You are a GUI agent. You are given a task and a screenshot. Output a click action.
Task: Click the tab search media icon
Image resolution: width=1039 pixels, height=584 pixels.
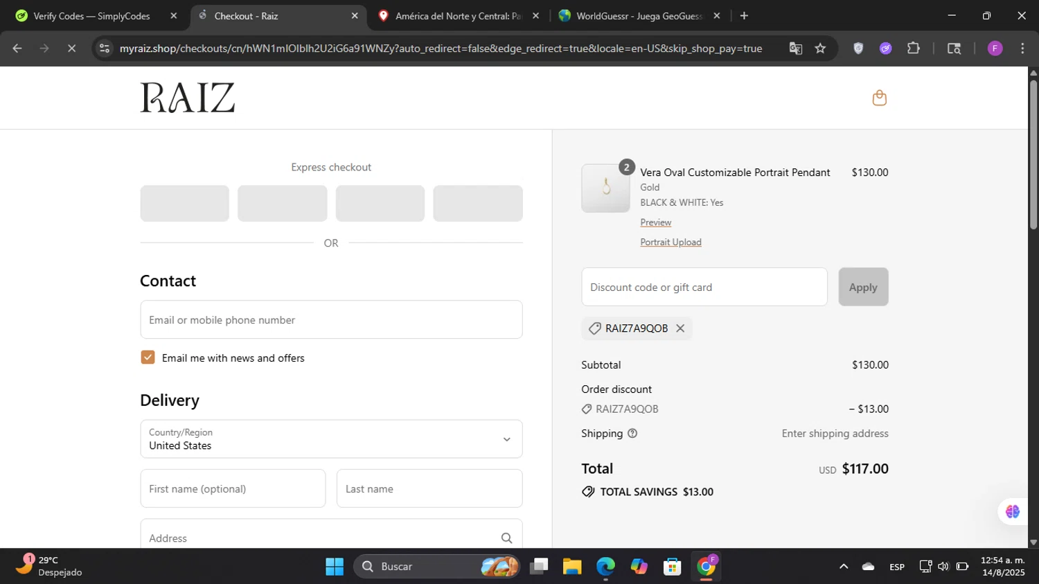click(x=954, y=48)
